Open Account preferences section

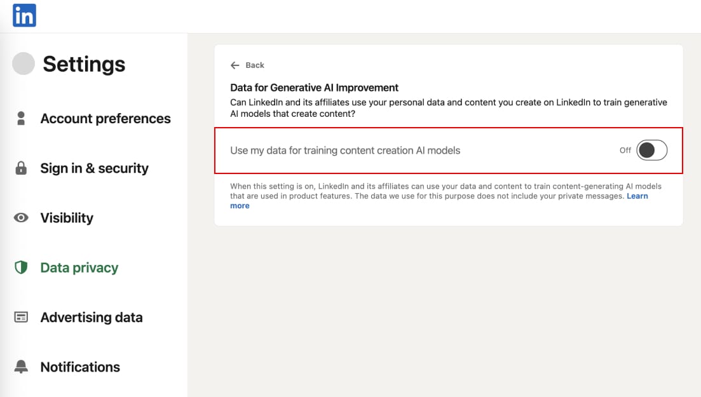105,119
